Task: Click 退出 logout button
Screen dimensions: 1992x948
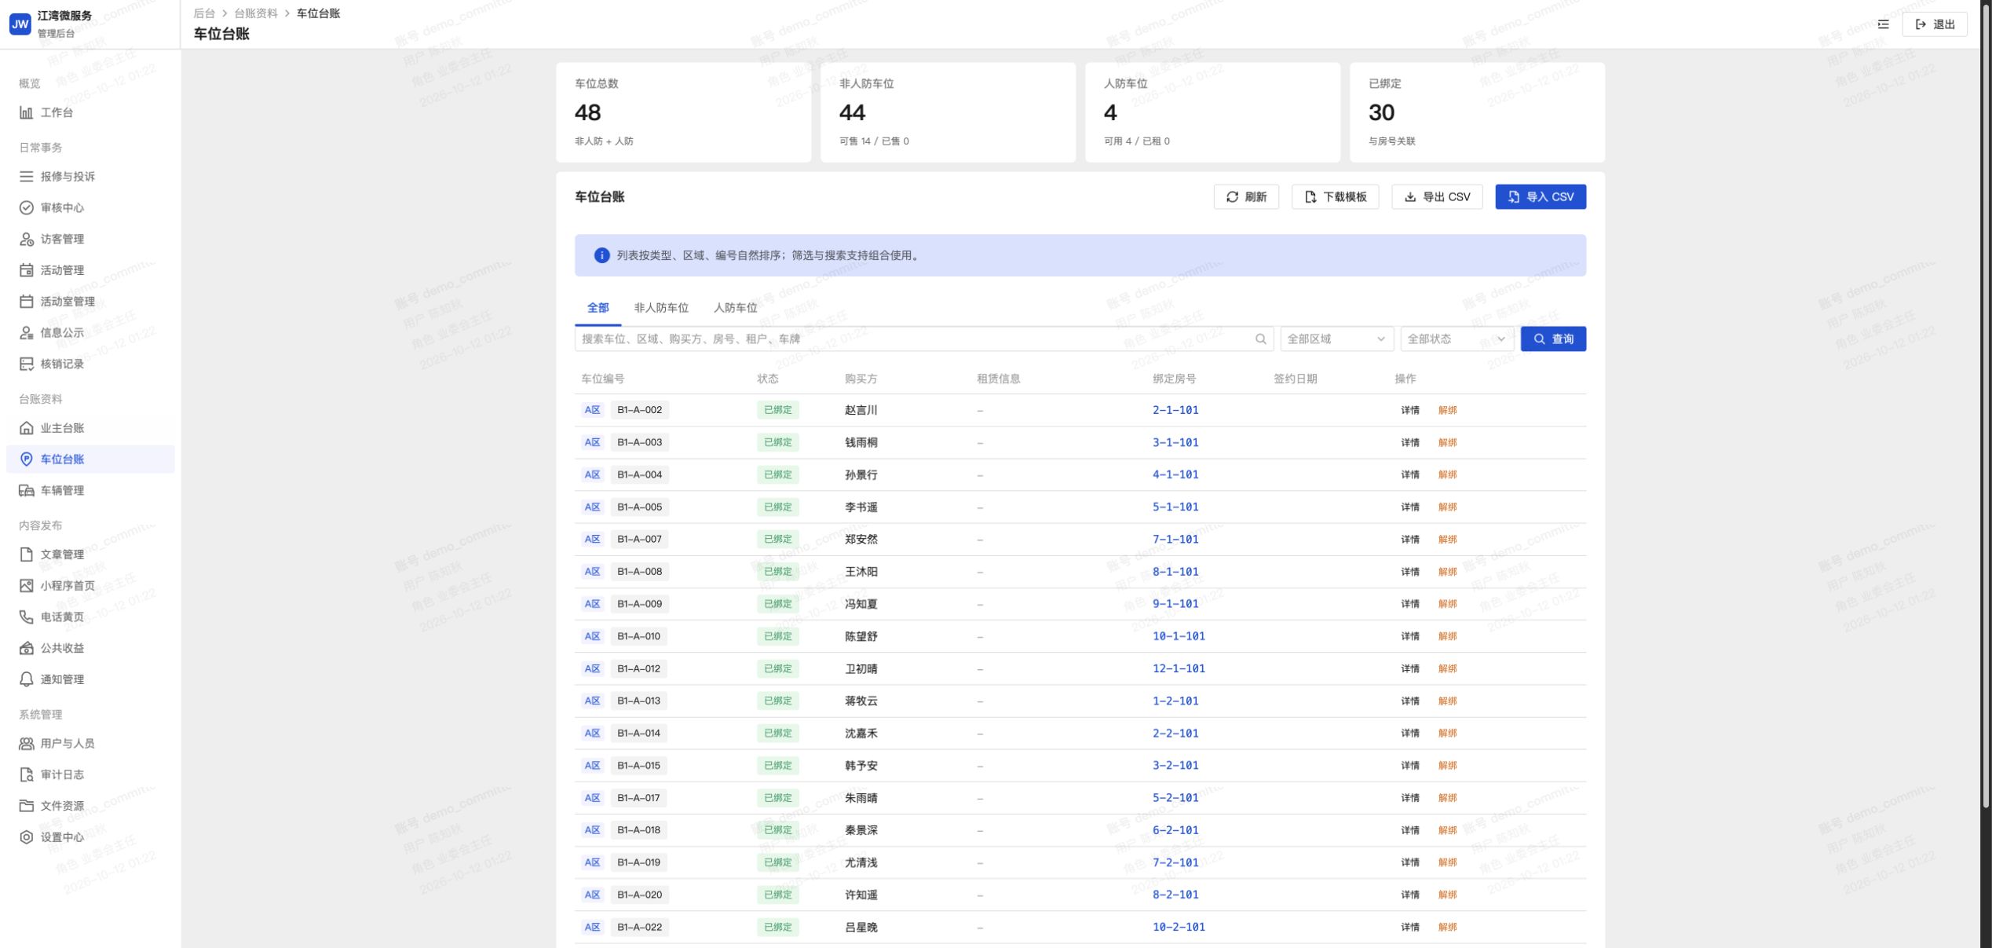Action: click(x=1935, y=24)
